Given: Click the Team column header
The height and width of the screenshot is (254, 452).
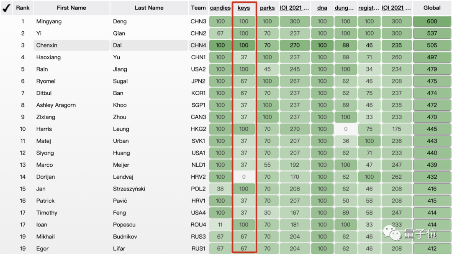Looking at the screenshot, I should click(198, 8).
